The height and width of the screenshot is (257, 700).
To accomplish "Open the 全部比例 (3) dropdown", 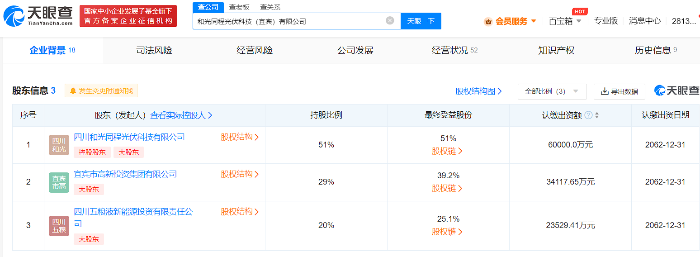I will click(552, 91).
